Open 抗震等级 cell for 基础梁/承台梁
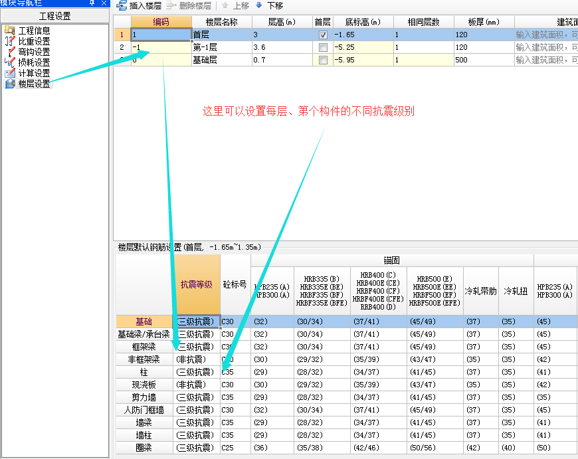This screenshot has height=459, width=578. [197, 334]
